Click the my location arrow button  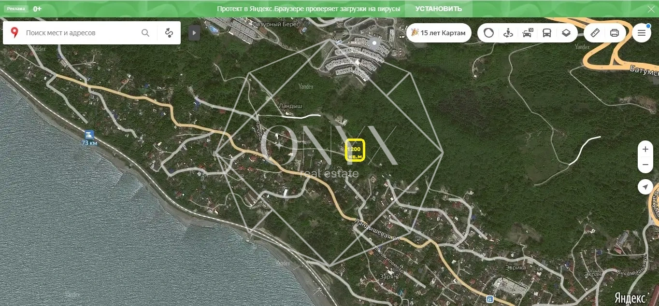click(645, 187)
